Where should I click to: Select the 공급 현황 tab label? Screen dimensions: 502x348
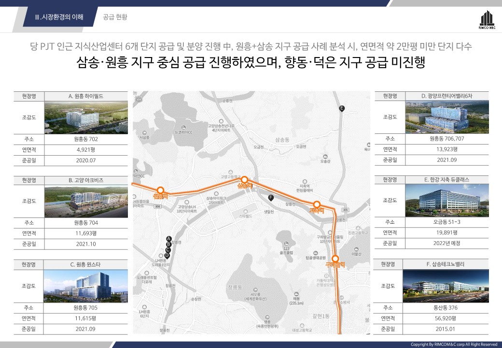point(115,17)
